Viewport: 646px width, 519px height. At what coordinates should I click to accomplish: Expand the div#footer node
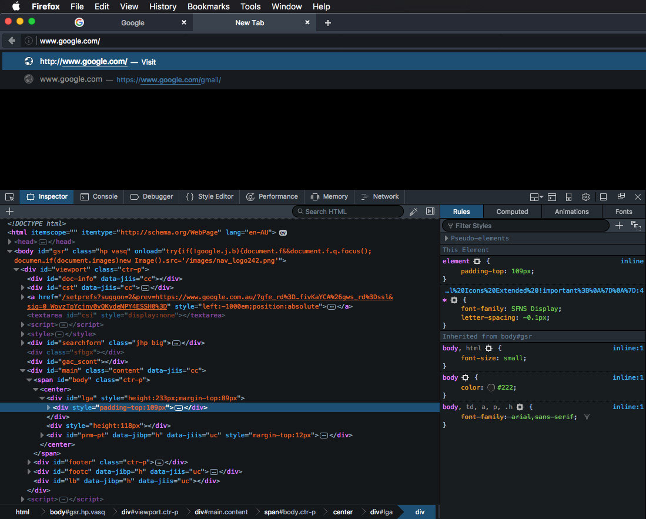tap(29, 462)
